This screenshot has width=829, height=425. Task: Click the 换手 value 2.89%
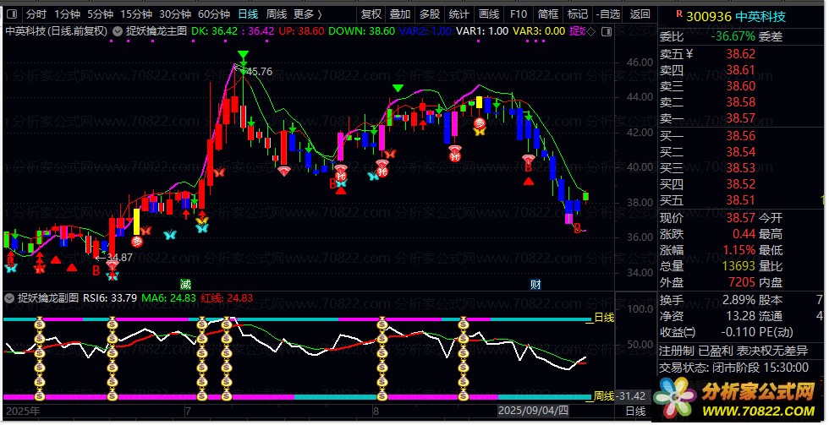pyautogui.click(x=739, y=301)
